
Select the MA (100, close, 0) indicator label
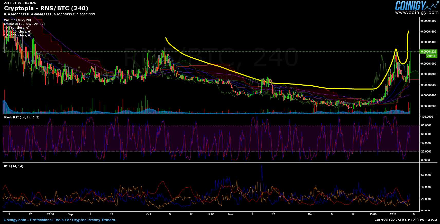[18, 32]
